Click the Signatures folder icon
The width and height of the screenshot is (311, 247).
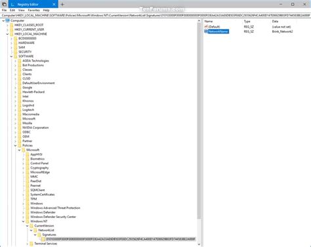tap(39, 235)
